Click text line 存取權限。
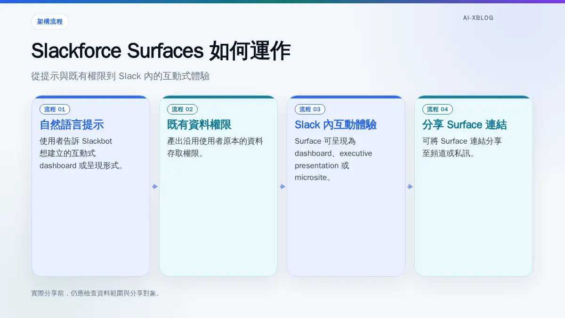Screen dimensions: 565x318 point(186,153)
